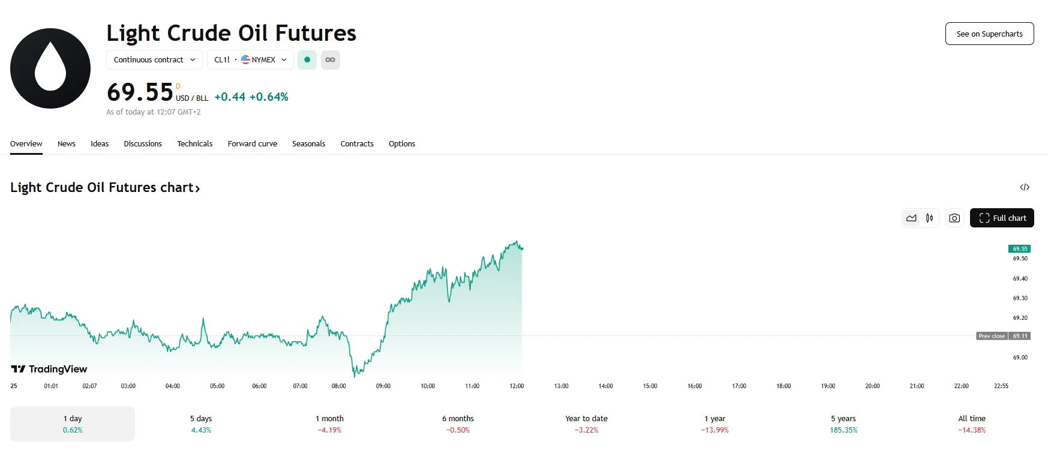This screenshot has width=1048, height=456.
Task: Go to the Seasonals tab
Action: 309,144
